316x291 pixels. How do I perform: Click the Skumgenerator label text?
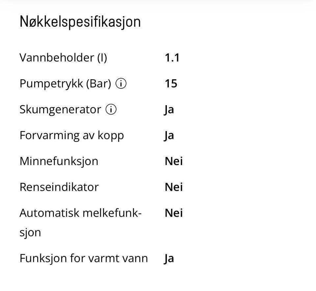pyautogui.click(x=60, y=110)
